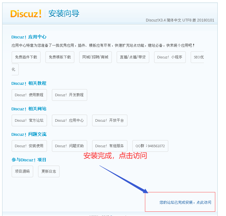Click 您的论坛已完成安装，点此访问 link
The height and width of the screenshot is (216, 226).
point(185,202)
